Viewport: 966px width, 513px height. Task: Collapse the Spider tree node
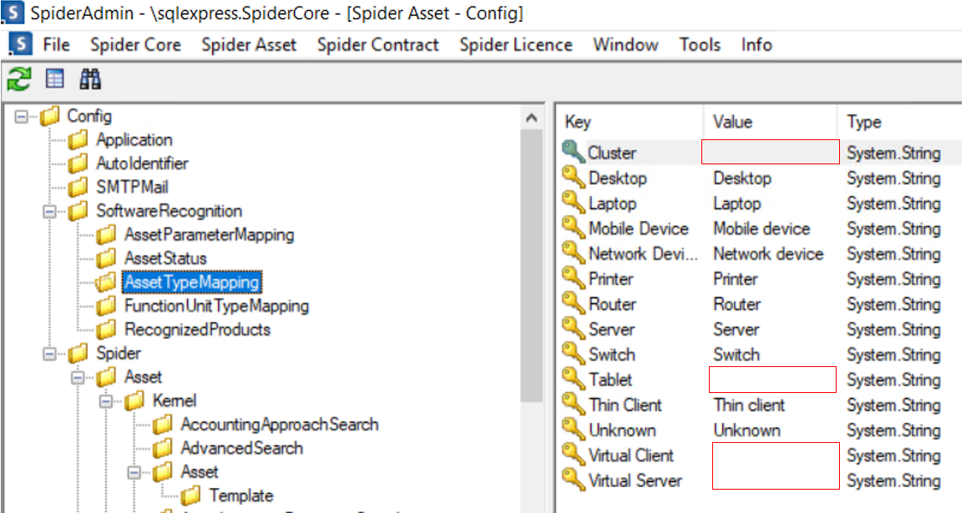[50, 354]
